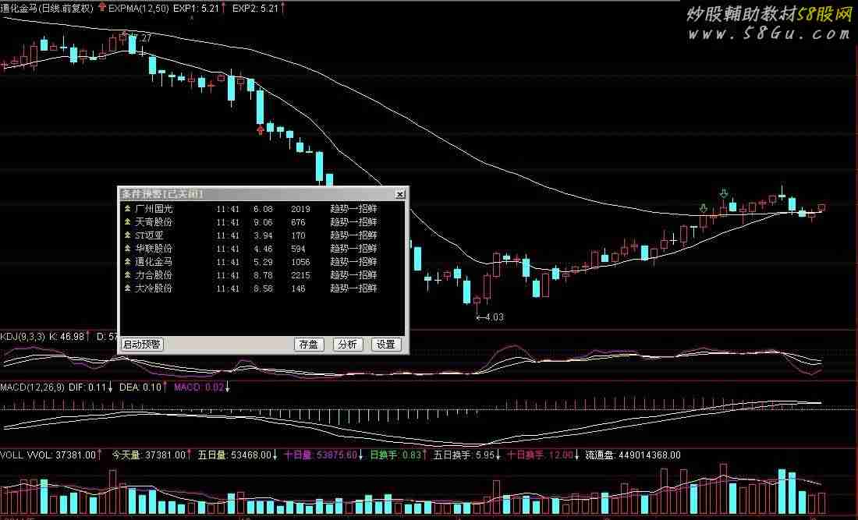Click the DEA: 0.10 readout
This screenshot has width=858, height=520.
140,387
